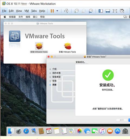Open Contacts from the Dock

(41, 131)
